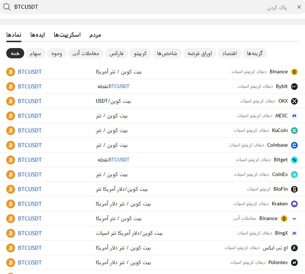The height and width of the screenshot is (274, 305).
Task: Click the Bitcoin icon in the Coinbase row
Action: 11,145
